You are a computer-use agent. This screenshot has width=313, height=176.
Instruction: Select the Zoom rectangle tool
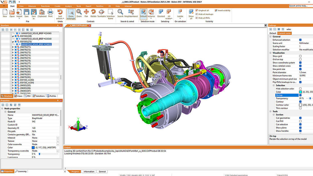tap(71, 13)
